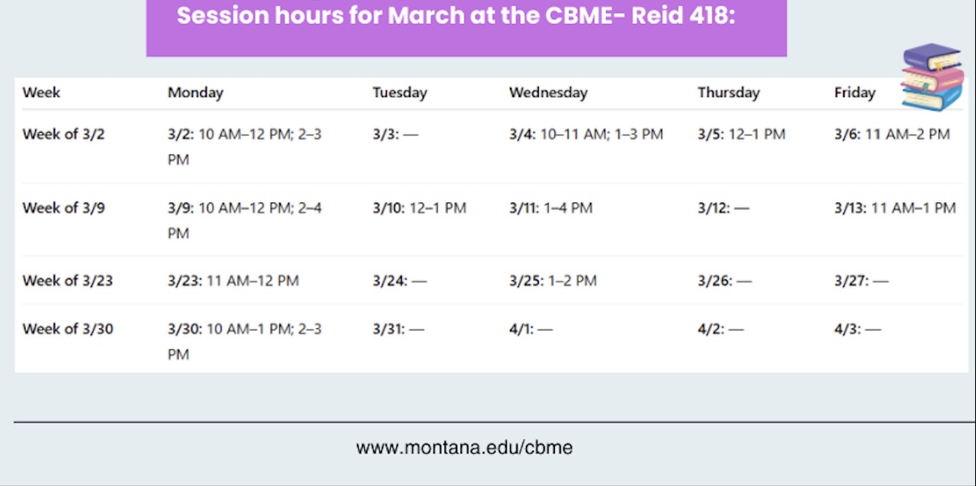Select the Wednesday column header
This screenshot has height=486, width=976.
coord(548,93)
